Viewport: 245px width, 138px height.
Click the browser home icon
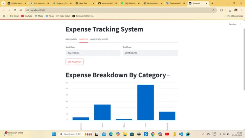pyautogui.click(x=21, y=10)
